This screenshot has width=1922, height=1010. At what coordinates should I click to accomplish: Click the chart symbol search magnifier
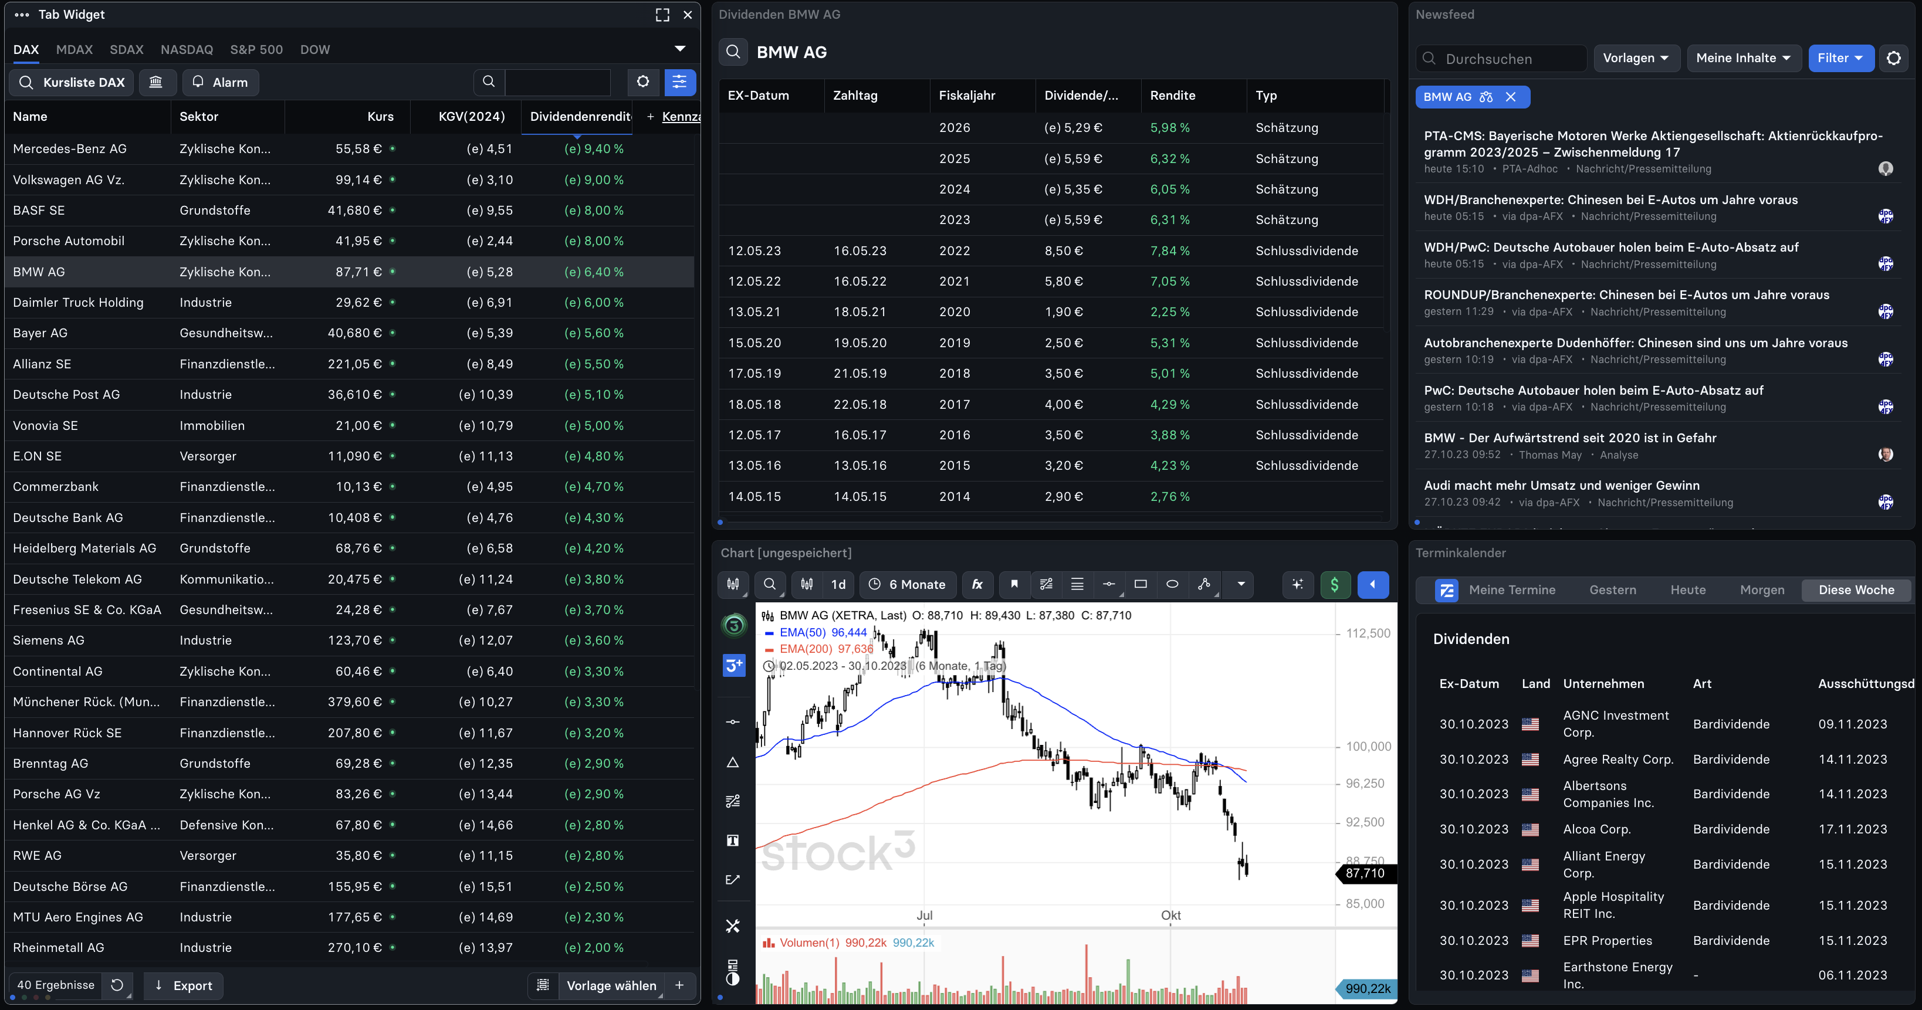click(770, 584)
